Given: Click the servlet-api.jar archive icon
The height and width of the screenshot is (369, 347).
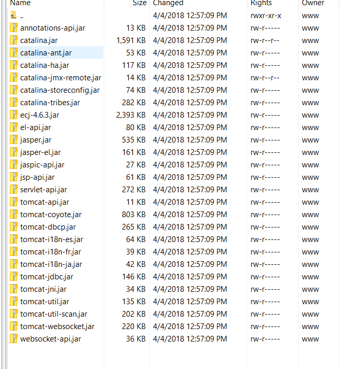Looking at the screenshot, I should tap(13, 190).
